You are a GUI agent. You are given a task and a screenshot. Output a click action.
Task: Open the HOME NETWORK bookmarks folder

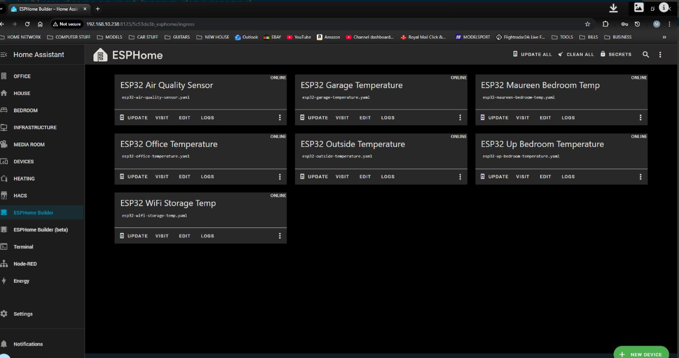point(20,37)
